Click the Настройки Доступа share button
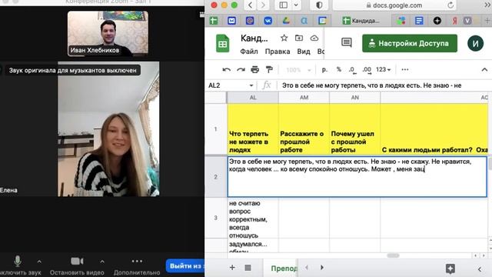 (x=410, y=43)
